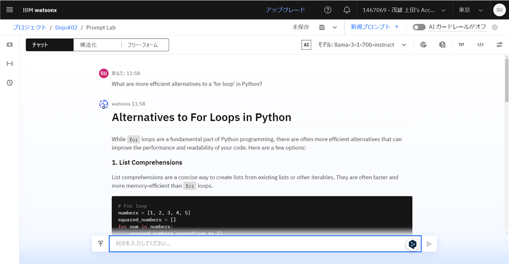Open the system prompt settings icon
This screenshot has height=264, width=509.
click(x=423, y=44)
